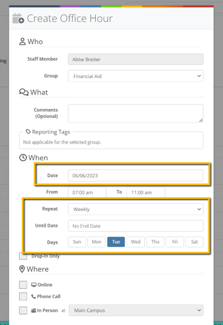Tick the In Person checkbox
This screenshot has width=223, height=325.
coord(23,310)
